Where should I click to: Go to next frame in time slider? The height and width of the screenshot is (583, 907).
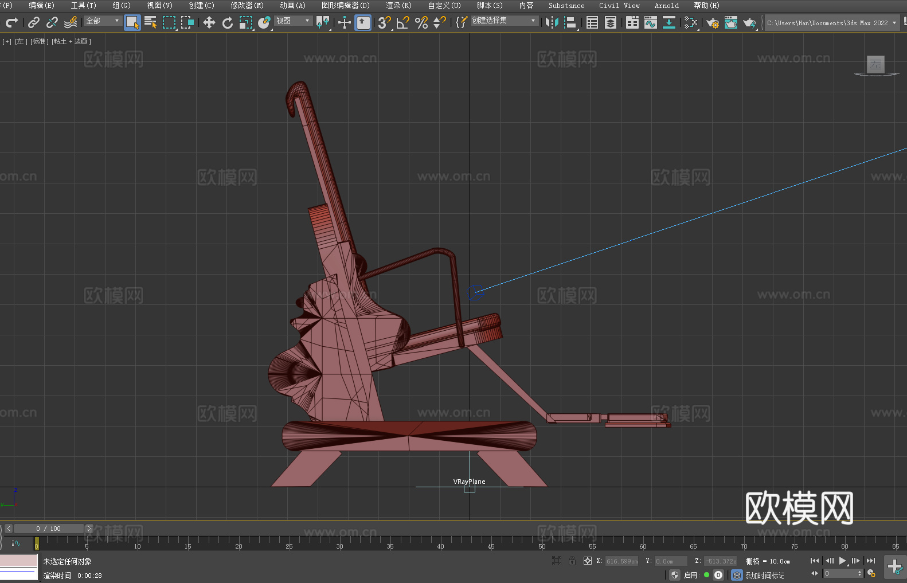[x=89, y=529]
